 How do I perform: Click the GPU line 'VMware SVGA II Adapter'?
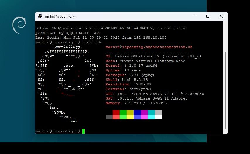point(162,98)
